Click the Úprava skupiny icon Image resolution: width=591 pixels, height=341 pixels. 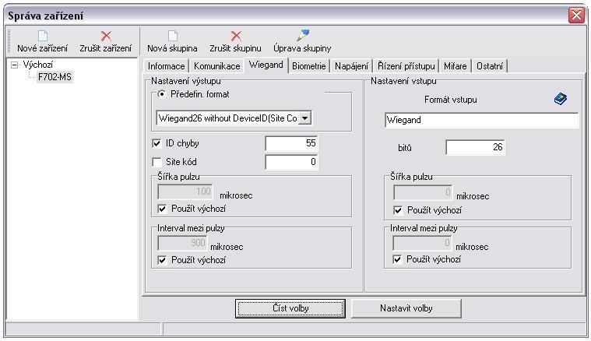click(302, 35)
